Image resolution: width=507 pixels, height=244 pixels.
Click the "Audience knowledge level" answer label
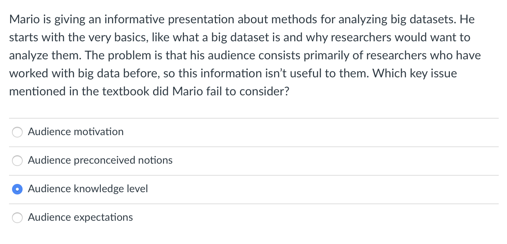pyautogui.click(x=88, y=189)
